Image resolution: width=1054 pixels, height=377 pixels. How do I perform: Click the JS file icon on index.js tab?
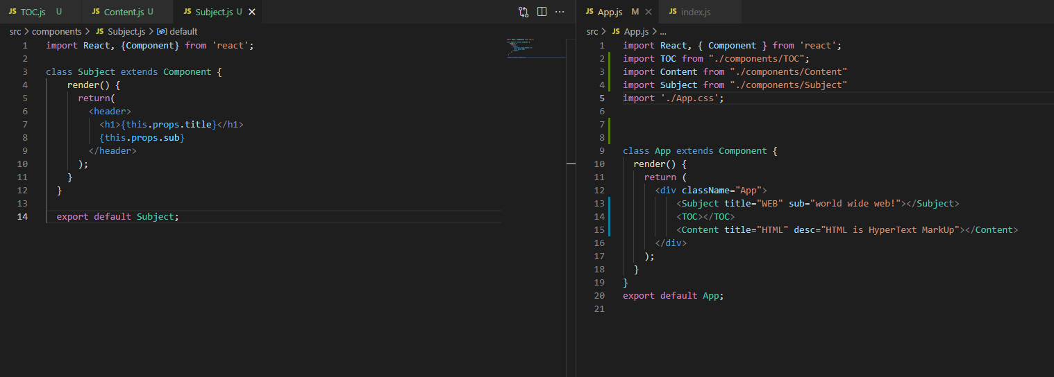coord(673,12)
